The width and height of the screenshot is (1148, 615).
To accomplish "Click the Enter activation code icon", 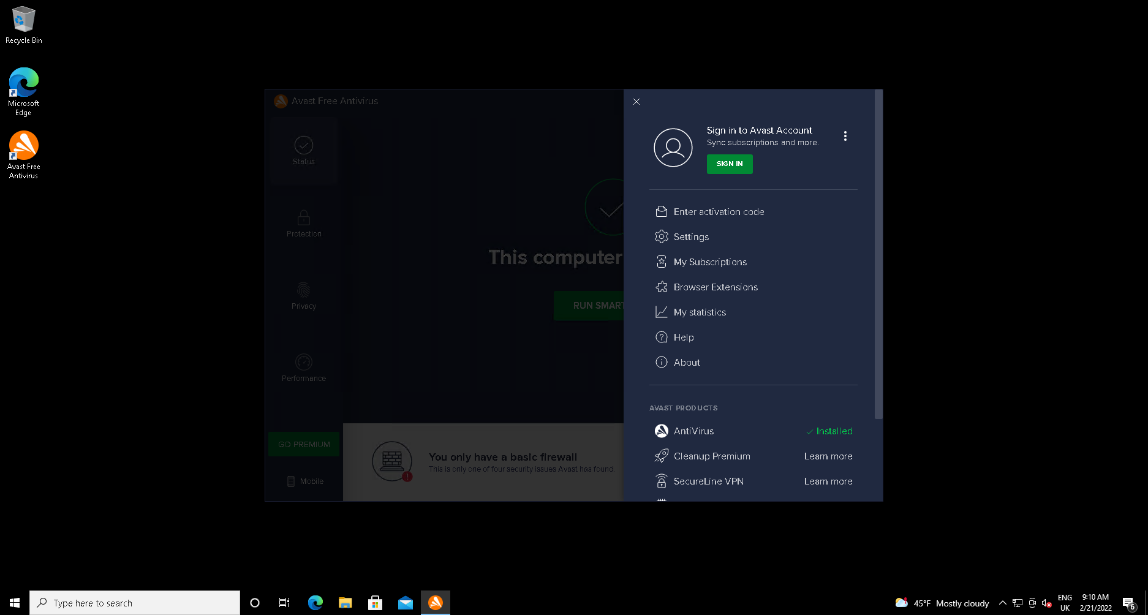I will 662,211.
